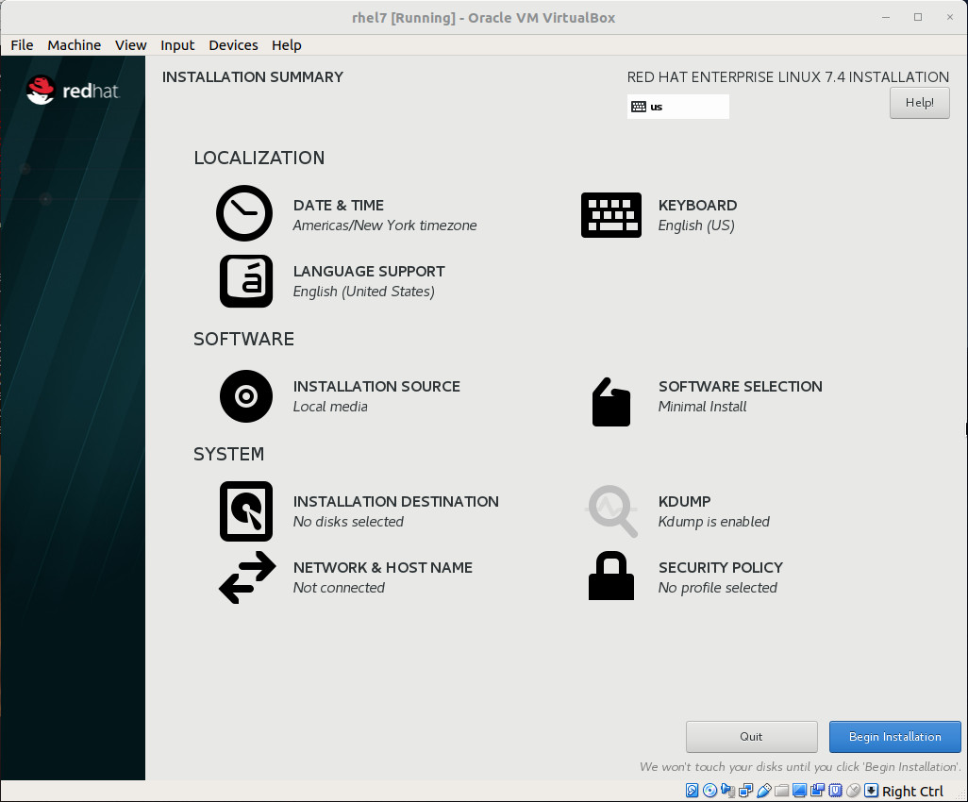968x802 pixels.
Task: Click the Installation Source disc icon
Action: tap(246, 396)
